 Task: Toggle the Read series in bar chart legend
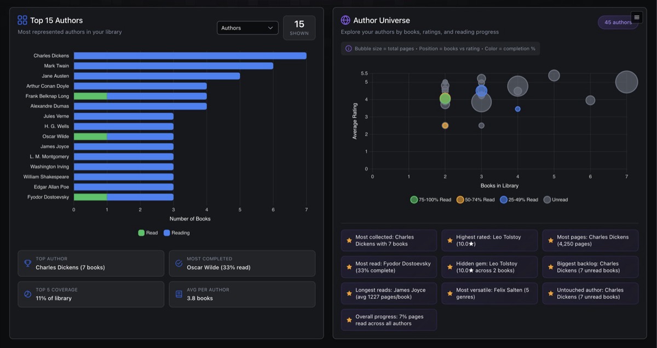148,233
